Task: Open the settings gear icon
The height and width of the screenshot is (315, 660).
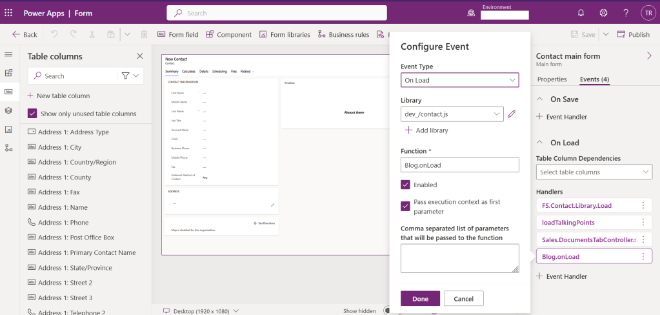Action: click(603, 13)
